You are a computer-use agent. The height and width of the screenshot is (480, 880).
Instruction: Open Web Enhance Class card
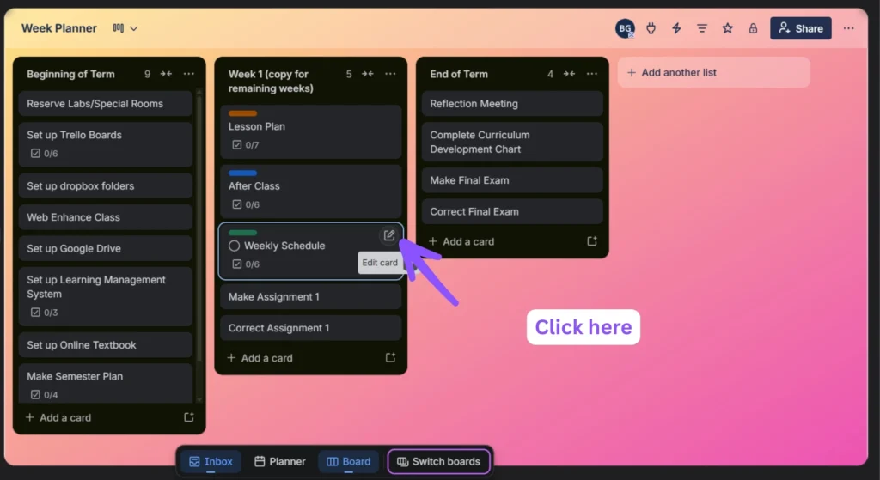[x=106, y=217]
